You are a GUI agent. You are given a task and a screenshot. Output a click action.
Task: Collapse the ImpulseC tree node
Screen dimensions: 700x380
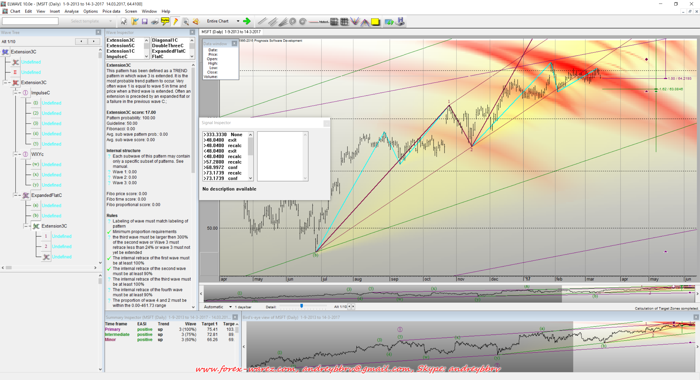(x=16, y=93)
